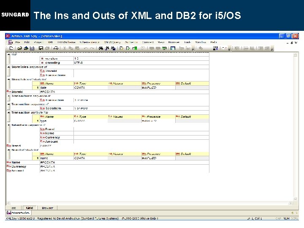Image resolution: width=304 pixels, height=228 pixels.
Task: Open the first toolbar's overflow options arrow
Action: coord(193,50)
